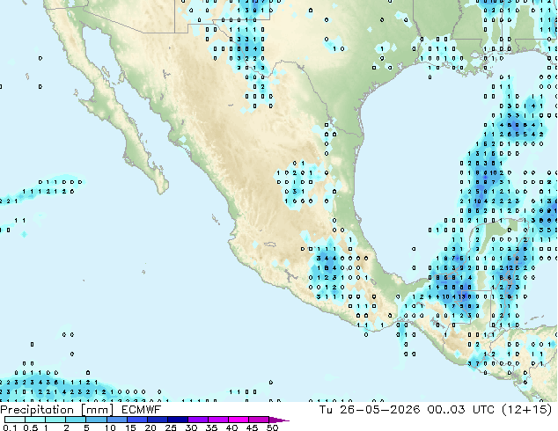The height and width of the screenshot is (431, 558).
Task: Click the 'ECMWF' model label
Action: tap(142, 410)
